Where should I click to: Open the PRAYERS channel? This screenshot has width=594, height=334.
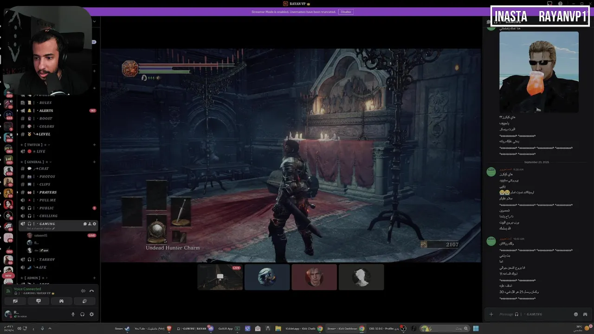click(58, 192)
